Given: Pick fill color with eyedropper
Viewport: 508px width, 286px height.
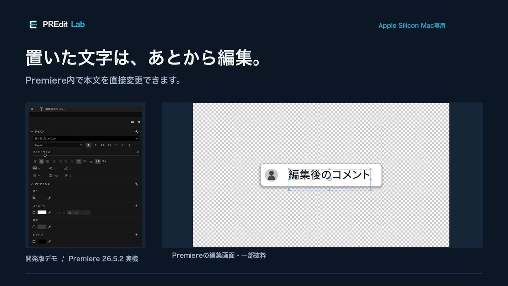Looking at the screenshot, I should click(x=49, y=198).
